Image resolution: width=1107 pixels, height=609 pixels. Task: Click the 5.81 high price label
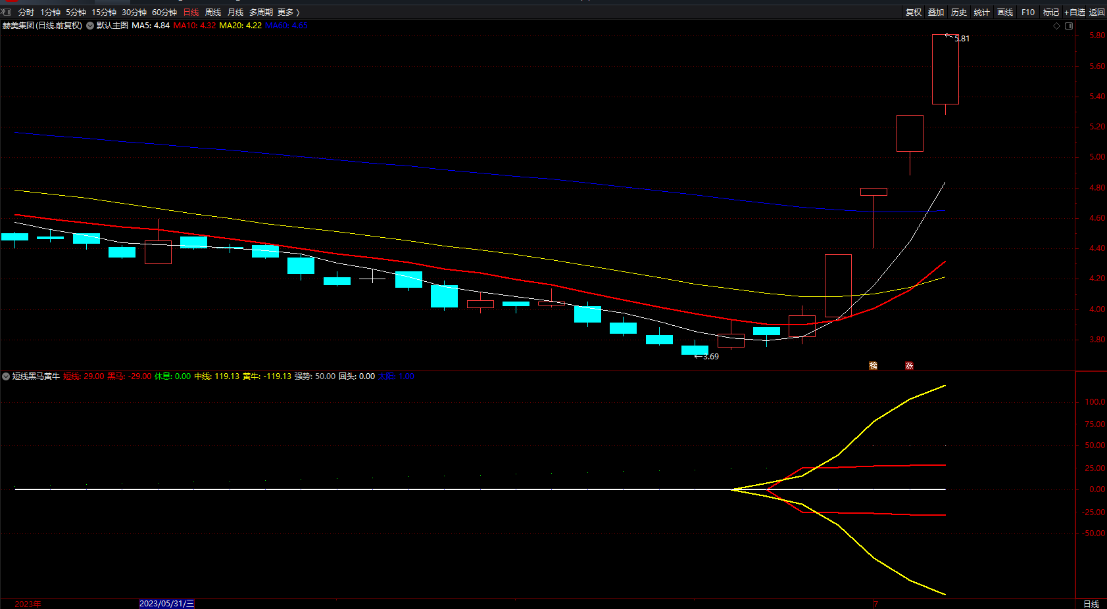point(962,39)
